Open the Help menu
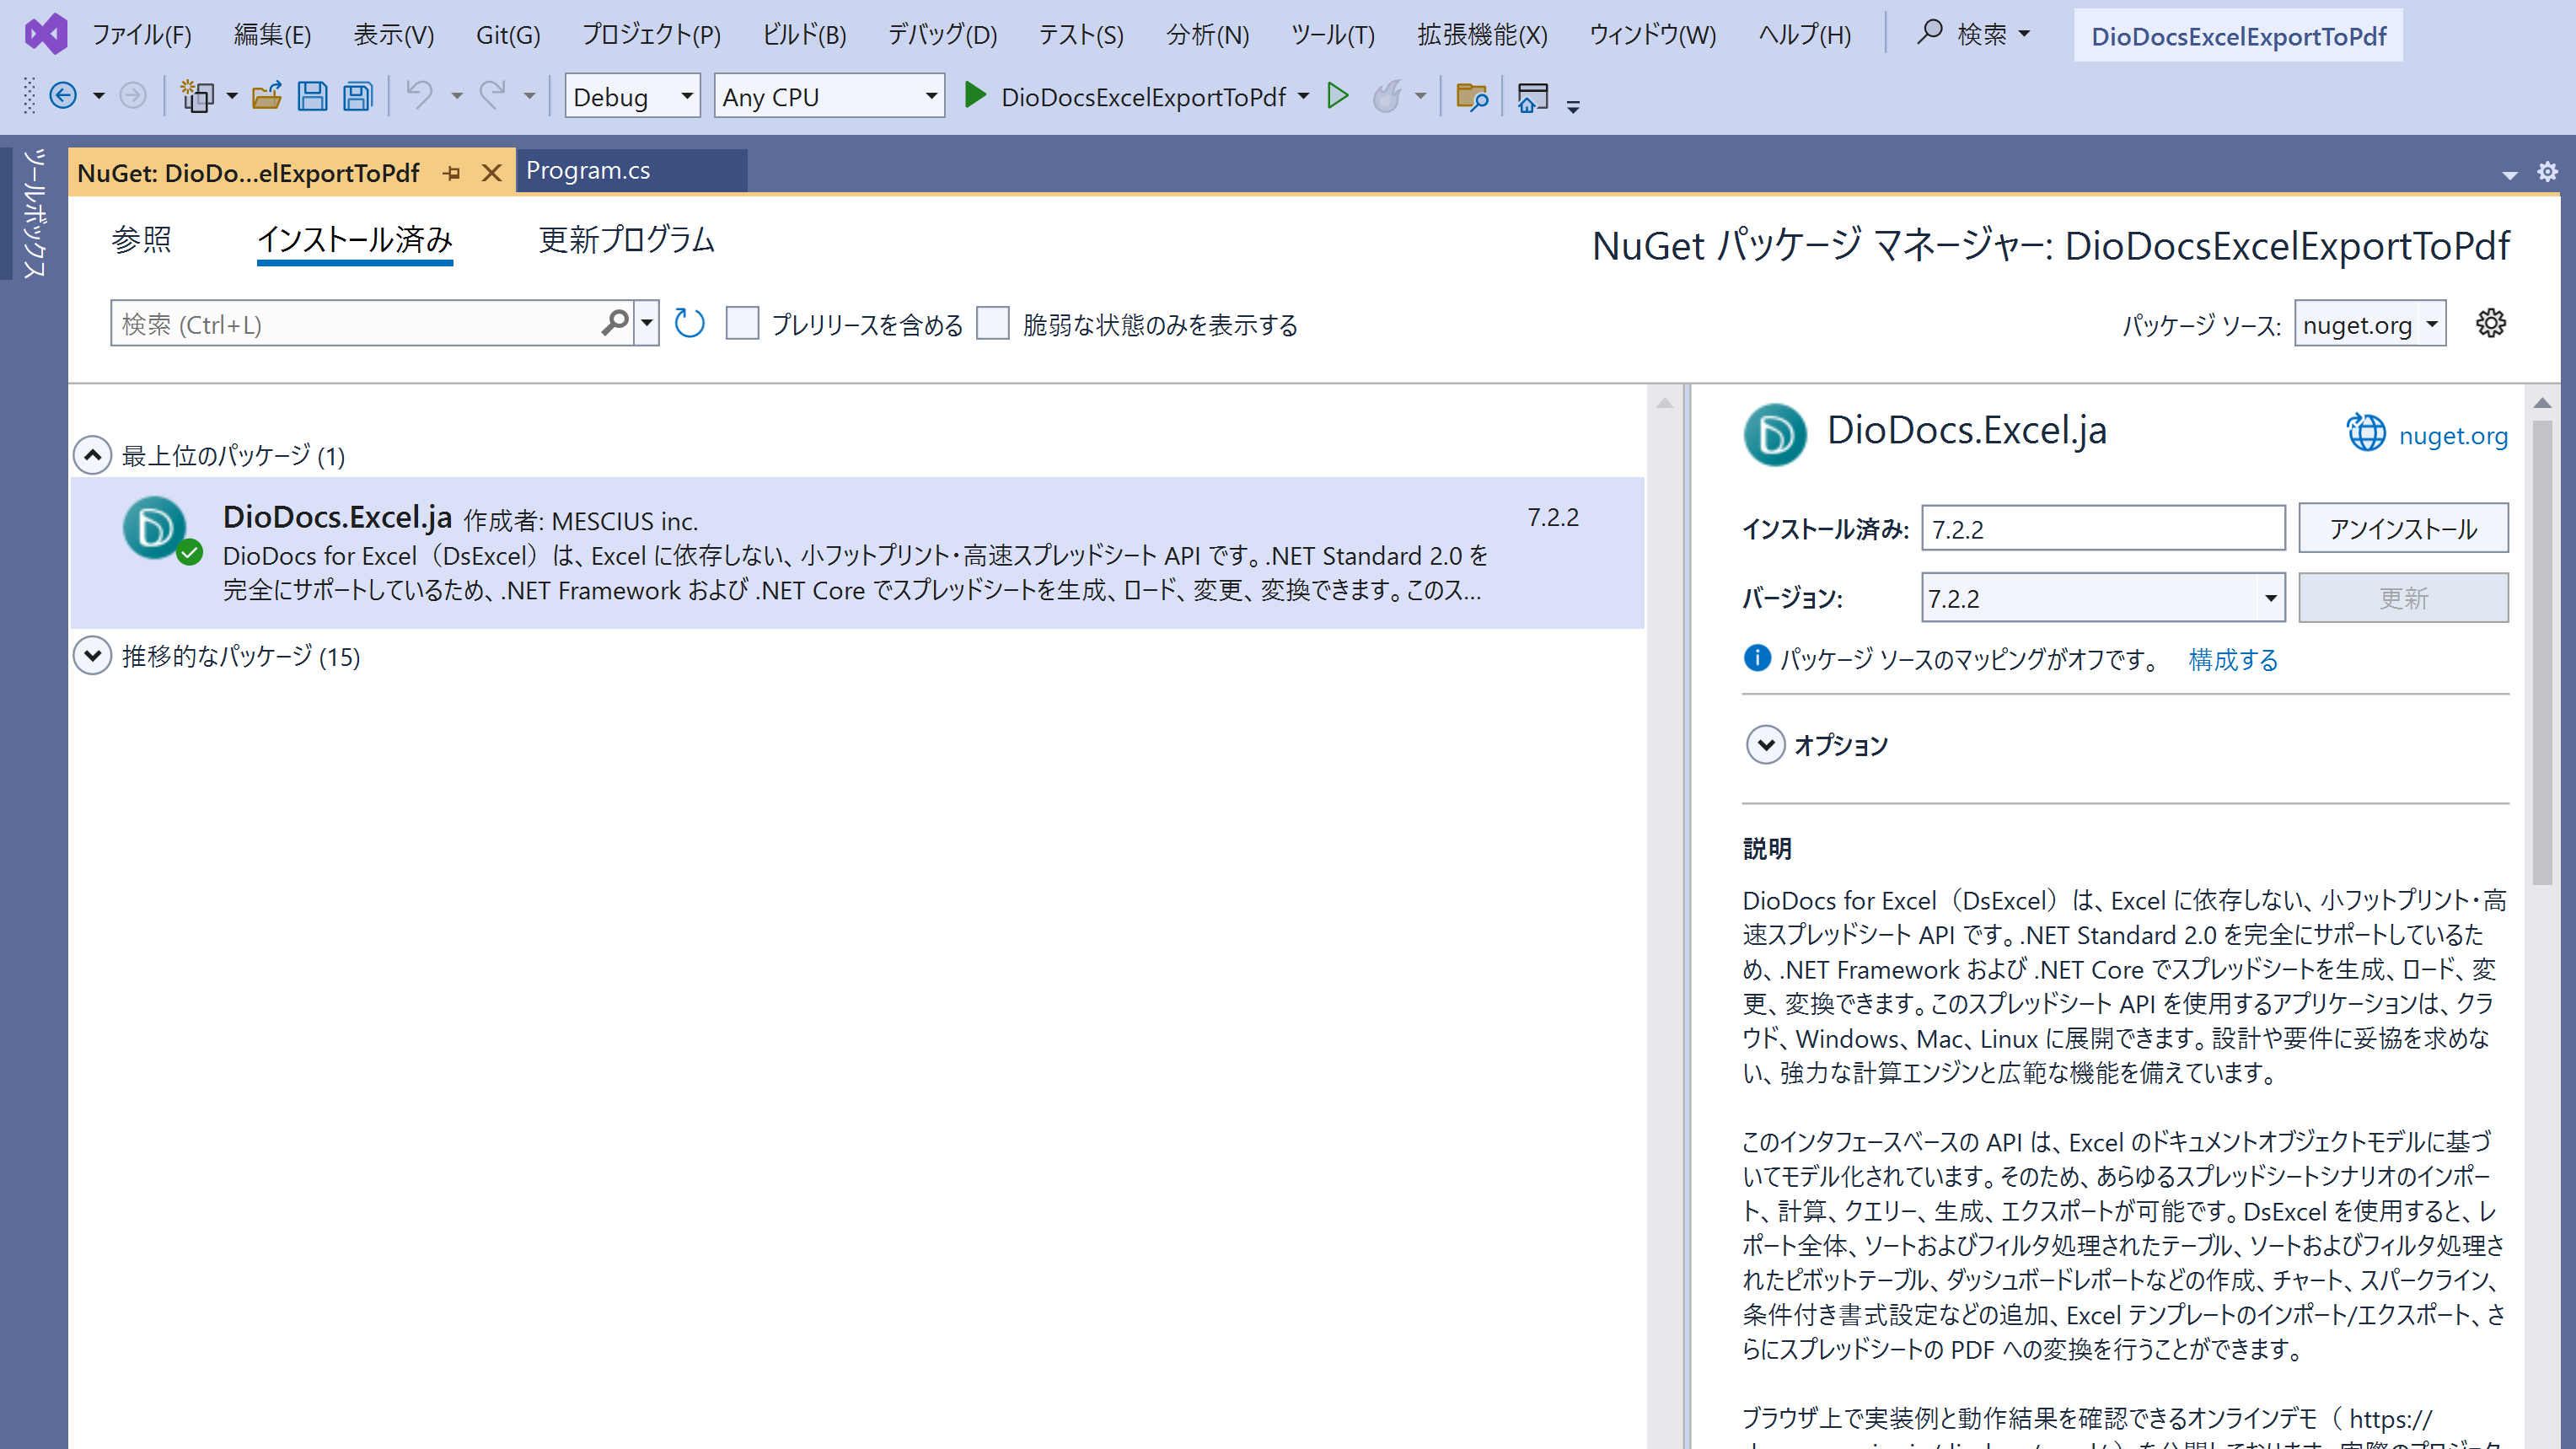 pos(1805,34)
